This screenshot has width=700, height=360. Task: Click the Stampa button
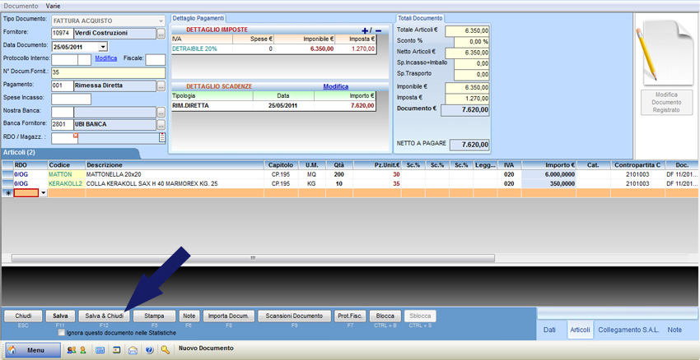click(x=154, y=316)
